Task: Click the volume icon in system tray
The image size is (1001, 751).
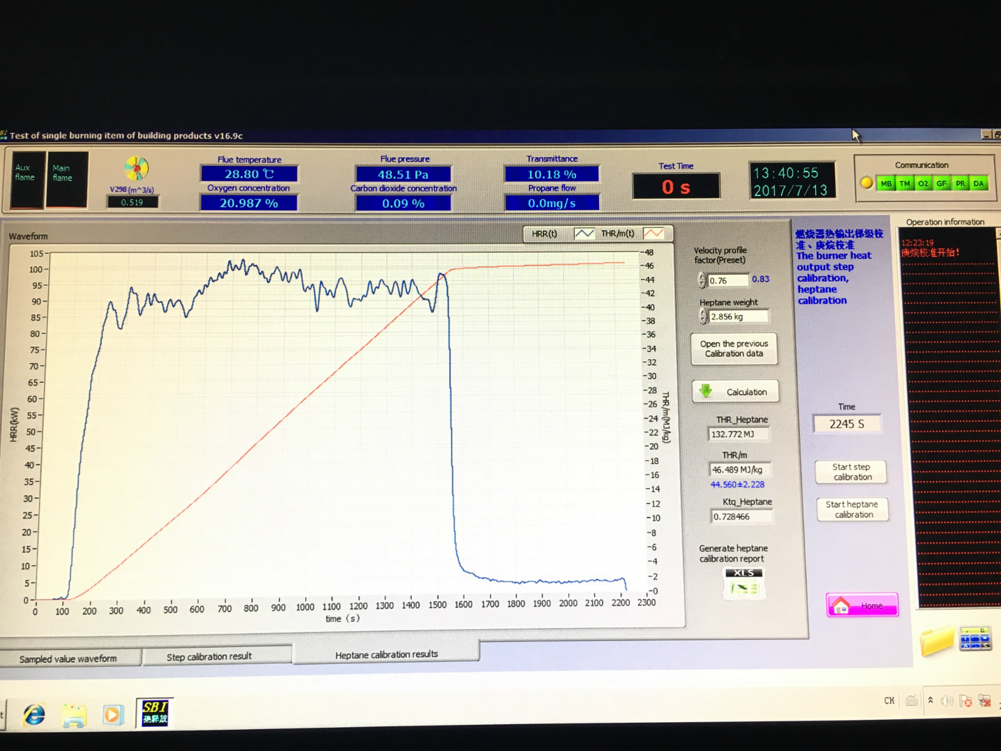Action: click(947, 701)
